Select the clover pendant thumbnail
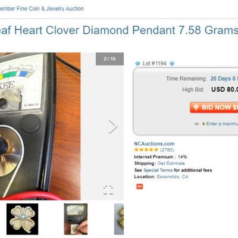The width and height of the screenshot is (238, 238). (x=22, y=219)
